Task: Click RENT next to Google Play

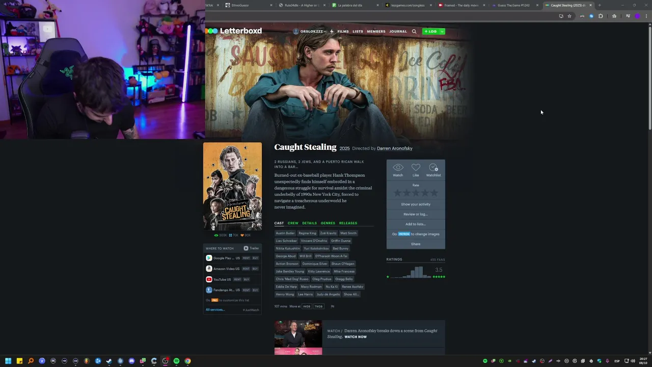Action: (246, 258)
